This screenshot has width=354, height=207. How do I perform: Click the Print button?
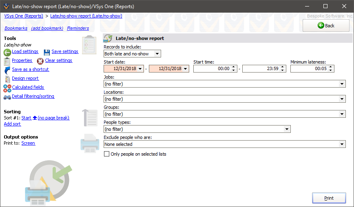329,198
